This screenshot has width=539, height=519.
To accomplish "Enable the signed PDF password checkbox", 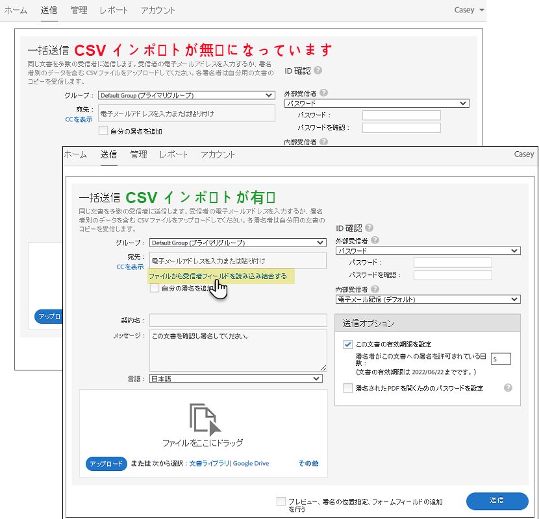I will 348,387.
